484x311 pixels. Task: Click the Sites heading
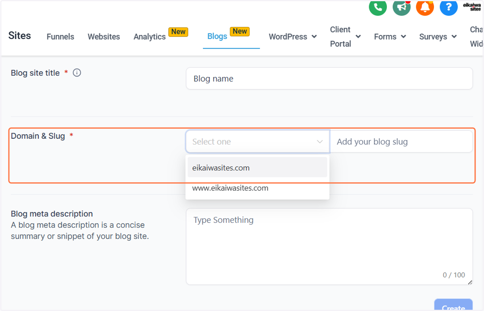pos(19,35)
